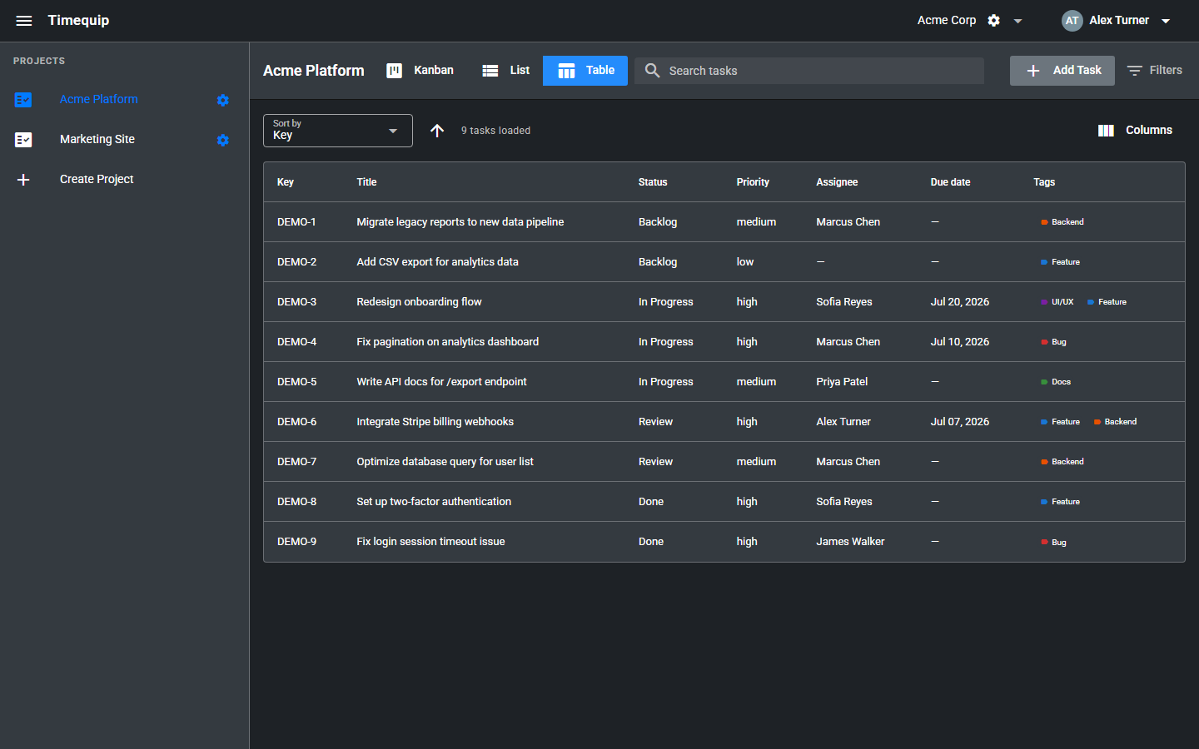This screenshot has width=1199, height=749.
Task: Open the Alex Turner account dropdown
Action: click(x=1166, y=21)
